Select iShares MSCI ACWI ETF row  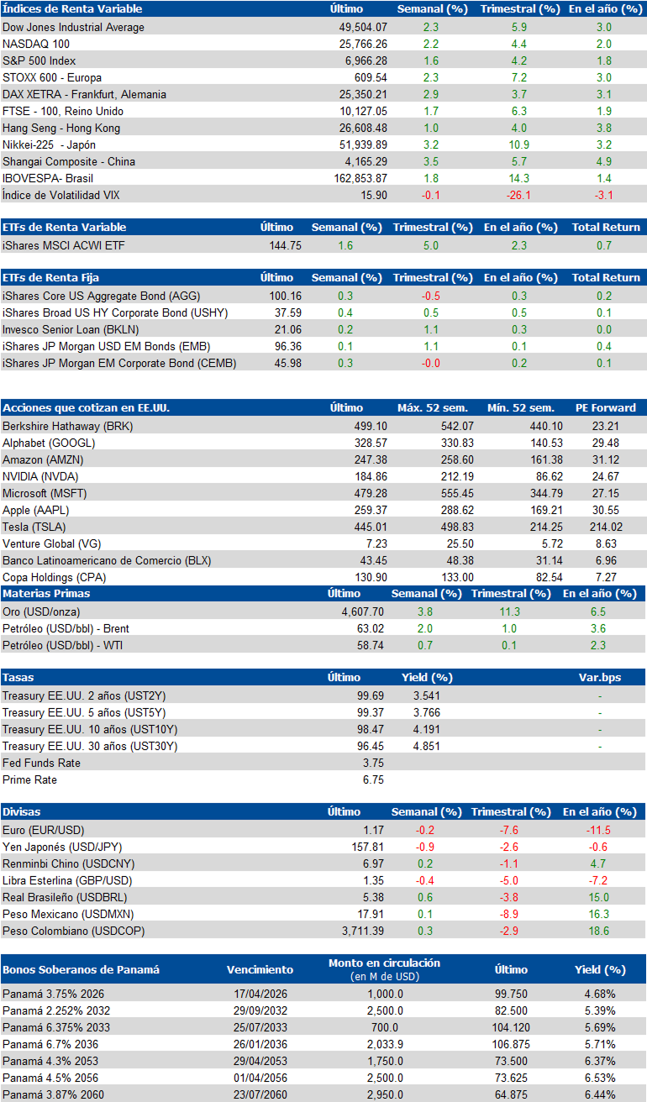(323, 245)
